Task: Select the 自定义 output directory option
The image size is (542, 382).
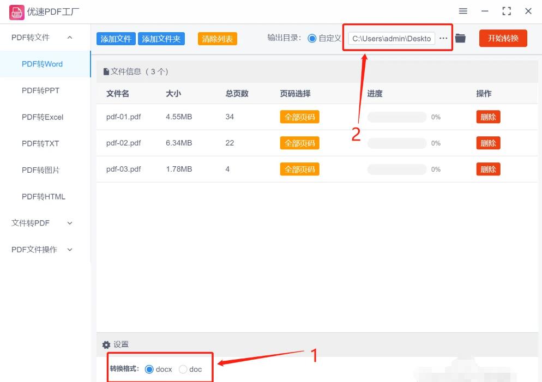Action: pos(312,38)
